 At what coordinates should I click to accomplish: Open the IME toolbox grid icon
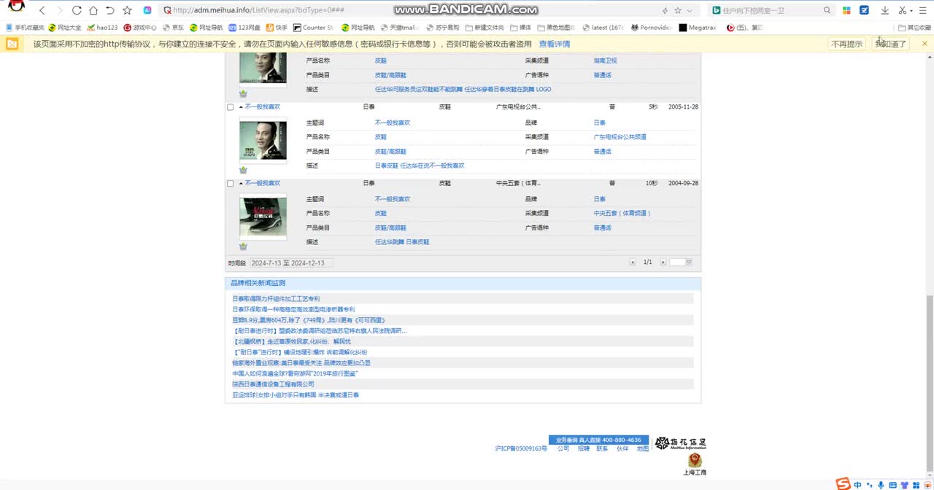(x=916, y=485)
